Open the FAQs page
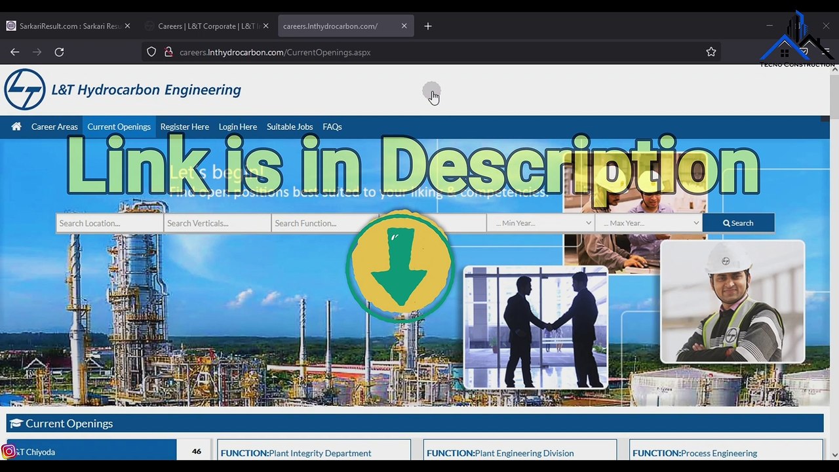This screenshot has width=839, height=472. click(332, 127)
